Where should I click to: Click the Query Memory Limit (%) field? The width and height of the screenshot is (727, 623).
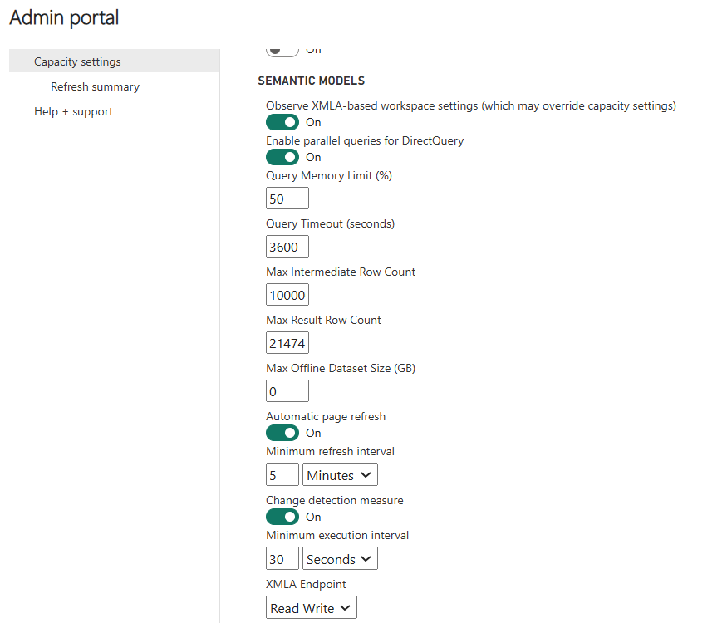click(287, 199)
